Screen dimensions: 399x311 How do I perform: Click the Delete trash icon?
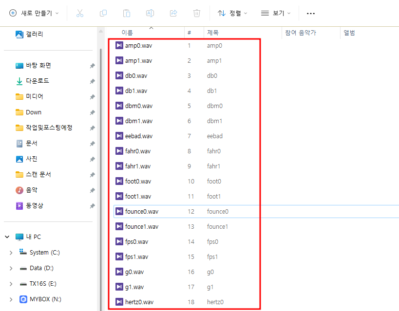pyautogui.click(x=197, y=13)
